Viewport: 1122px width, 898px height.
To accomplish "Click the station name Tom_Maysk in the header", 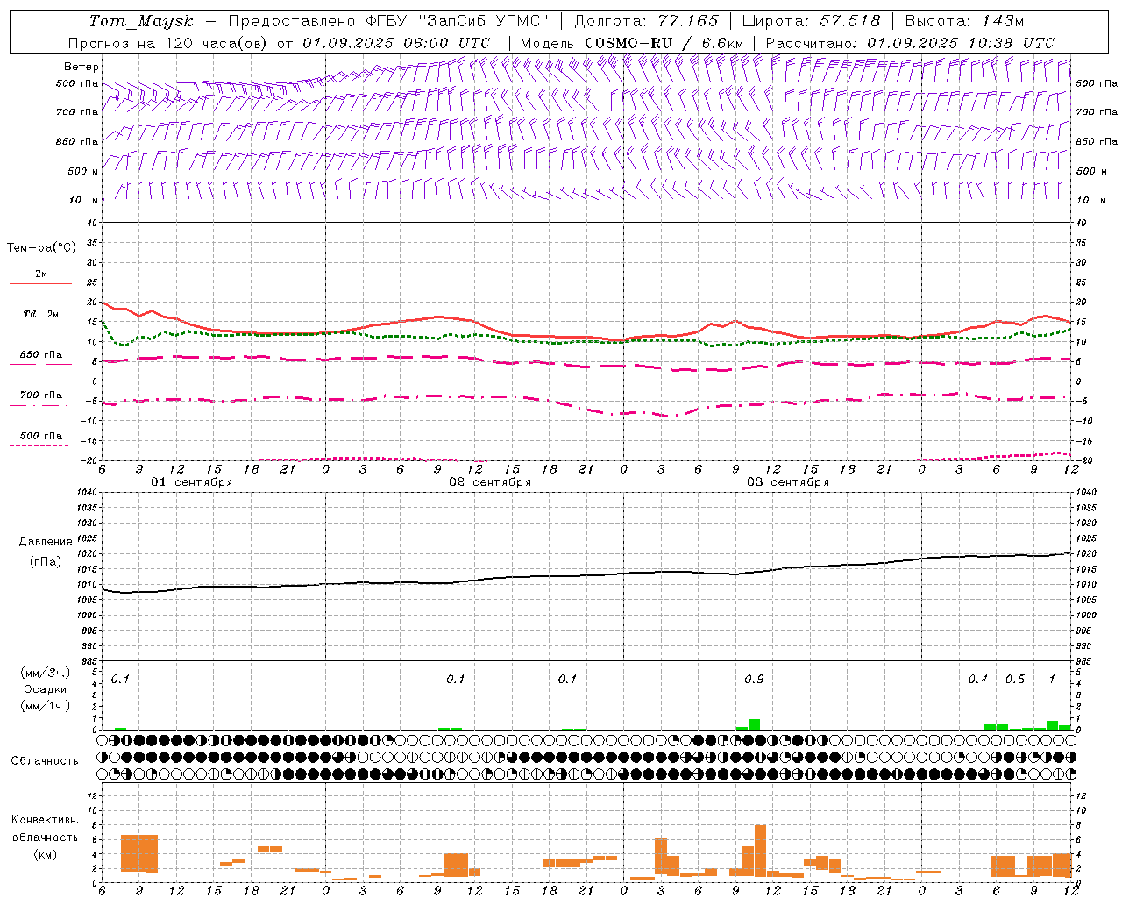I will (x=141, y=21).
